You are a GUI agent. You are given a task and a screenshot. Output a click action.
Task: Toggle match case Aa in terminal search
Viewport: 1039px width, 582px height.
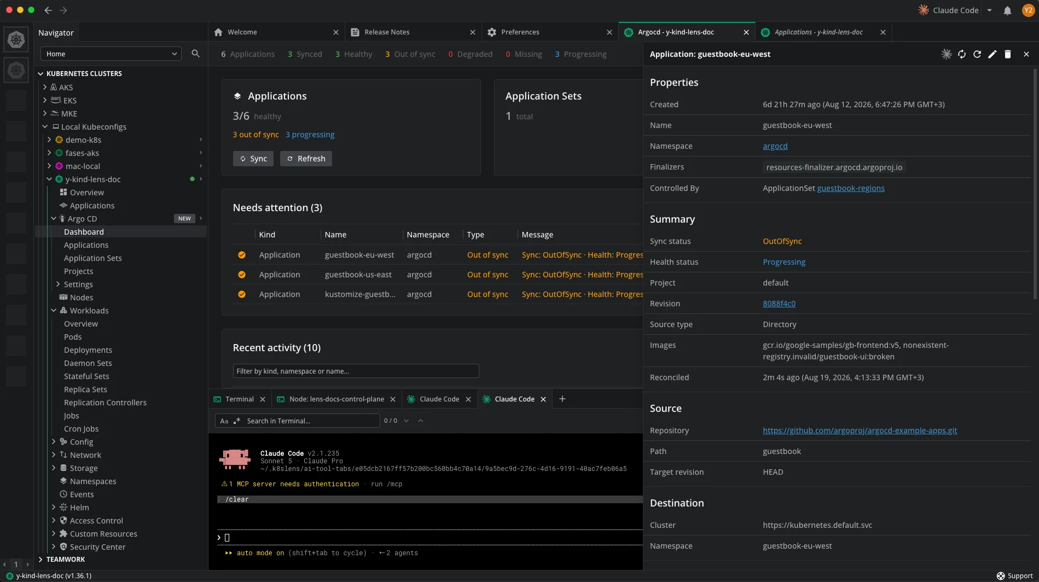[224, 421]
